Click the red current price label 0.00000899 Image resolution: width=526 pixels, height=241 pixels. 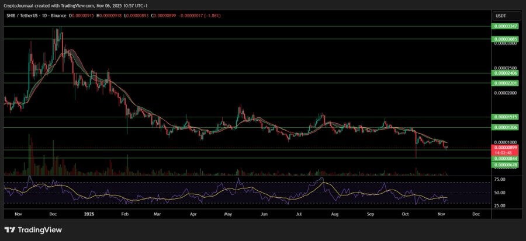(x=504, y=148)
